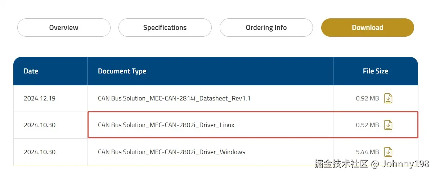Click the 5.44 MB file size
435x175 pixels.
click(x=367, y=152)
